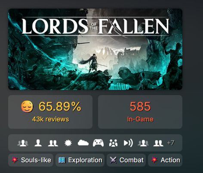Click the Steam Cloud icon
The height and width of the screenshot is (173, 203).
click(83, 143)
